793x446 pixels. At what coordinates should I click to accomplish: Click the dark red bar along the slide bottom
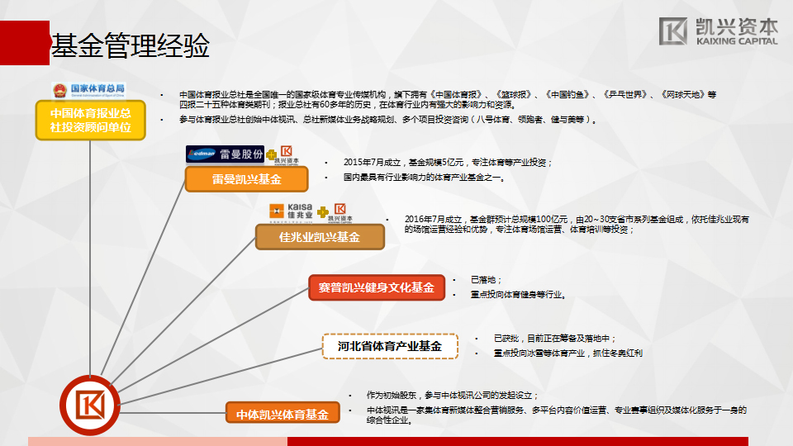pos(518,441)
